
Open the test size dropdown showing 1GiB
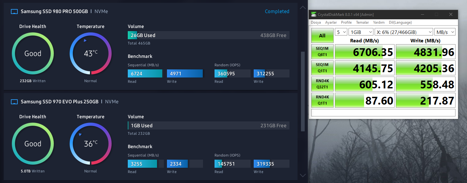[361, 32]
